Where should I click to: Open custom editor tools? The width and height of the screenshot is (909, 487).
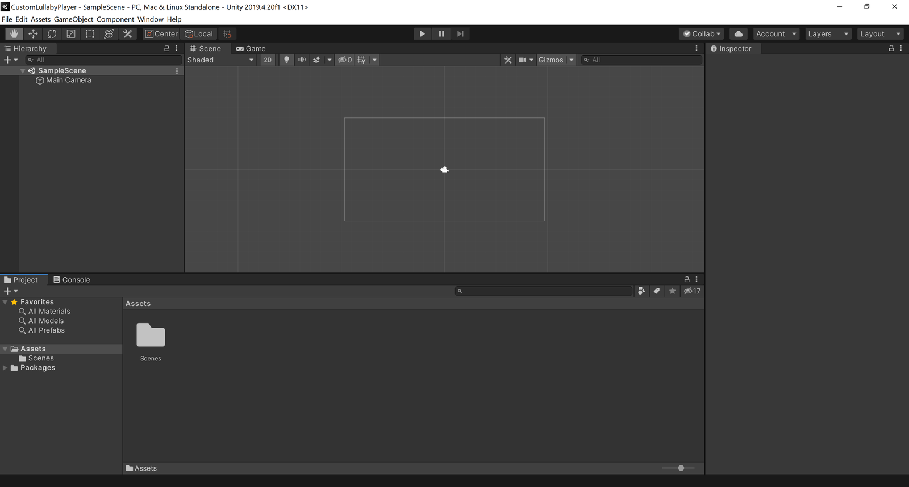coord(128,34)
